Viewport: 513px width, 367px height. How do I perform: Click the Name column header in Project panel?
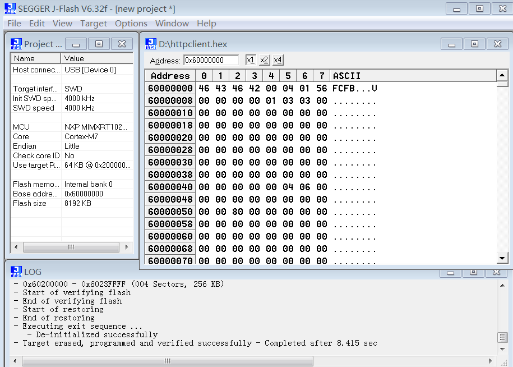[x=35, y=58]
